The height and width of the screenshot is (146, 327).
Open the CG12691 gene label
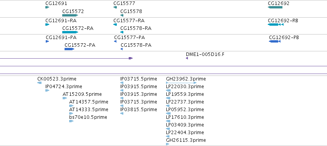click(x=56, y=3)
